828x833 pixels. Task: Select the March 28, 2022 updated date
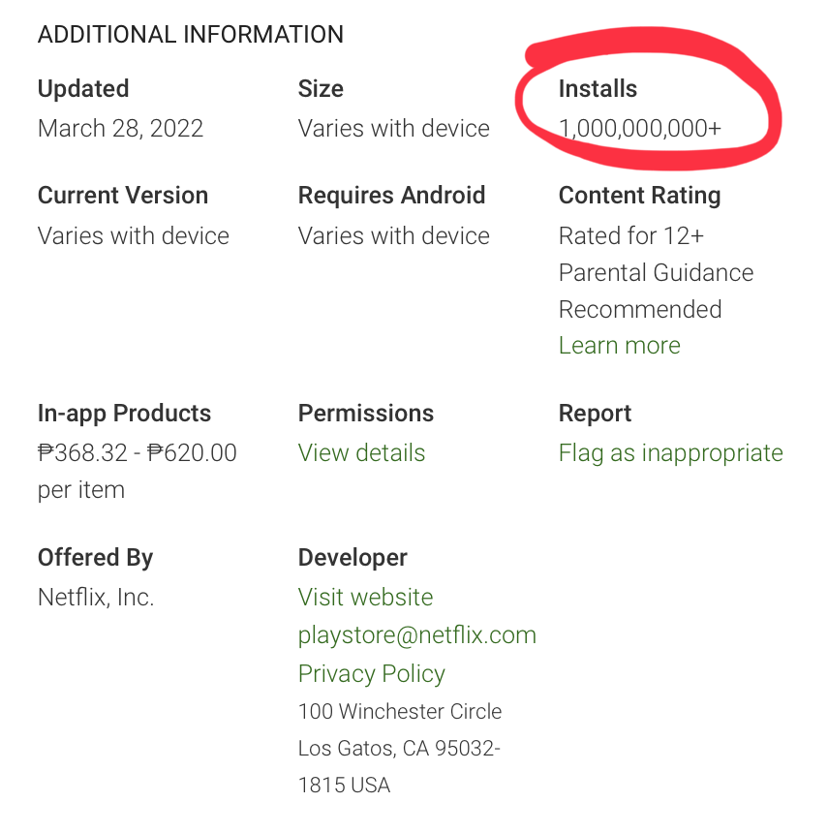[x=120, y=129]
